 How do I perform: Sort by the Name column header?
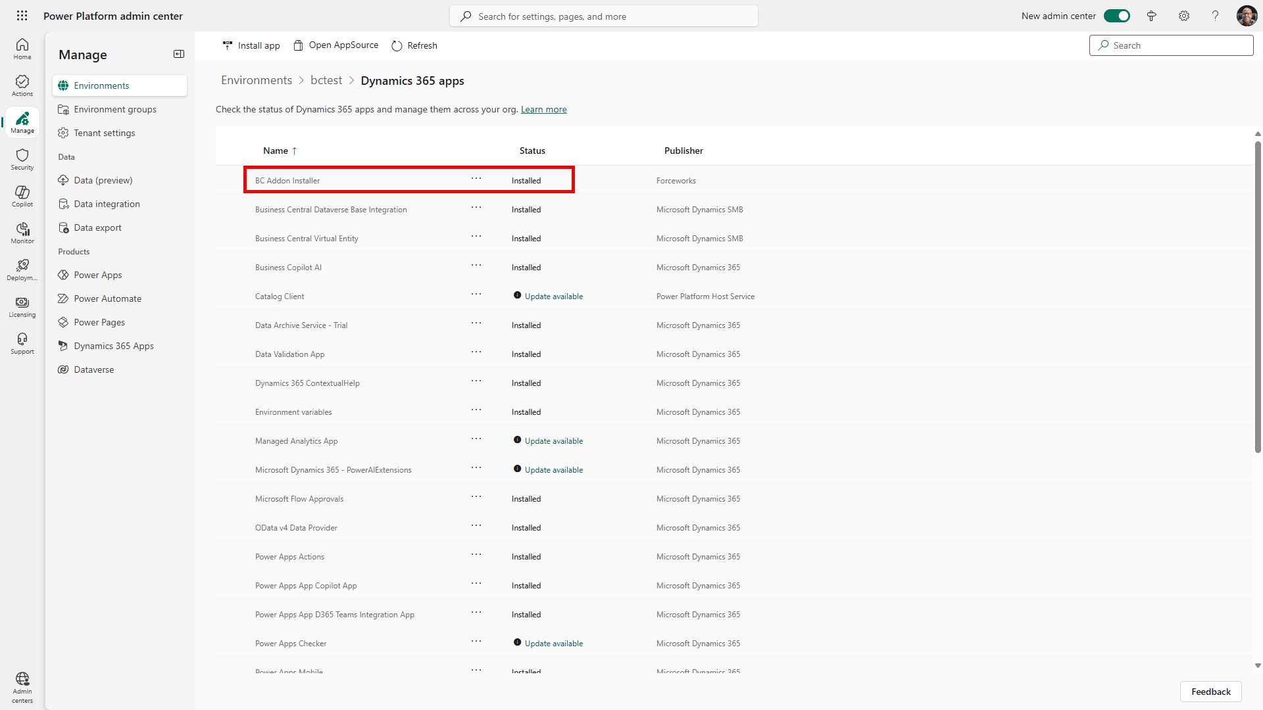[276, 151]
